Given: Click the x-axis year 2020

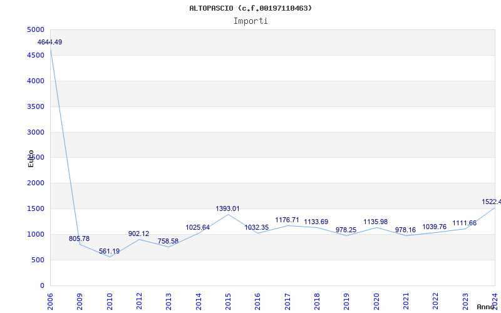Looking at the screenshot, I should 376,302.
